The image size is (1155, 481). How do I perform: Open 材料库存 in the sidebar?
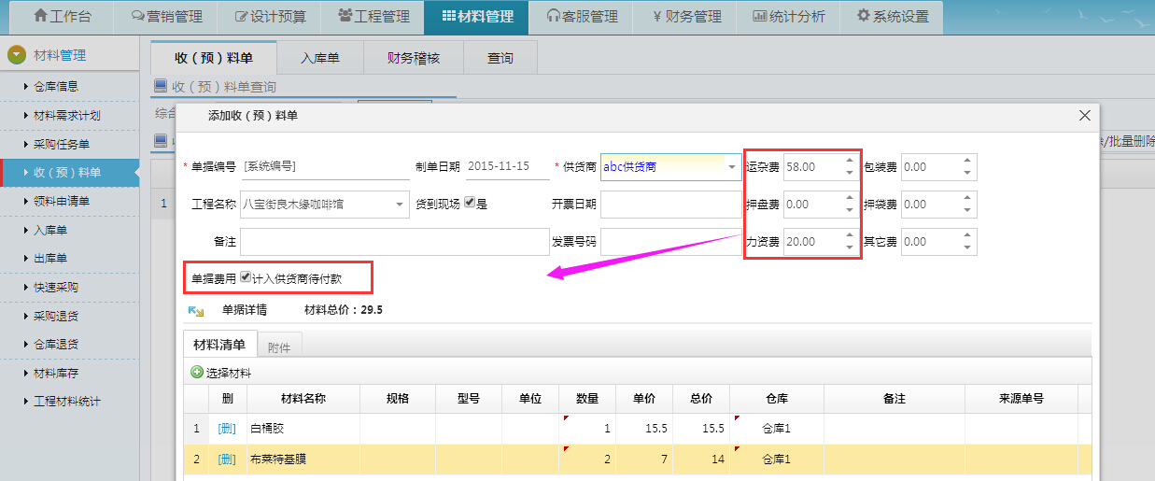56,374
